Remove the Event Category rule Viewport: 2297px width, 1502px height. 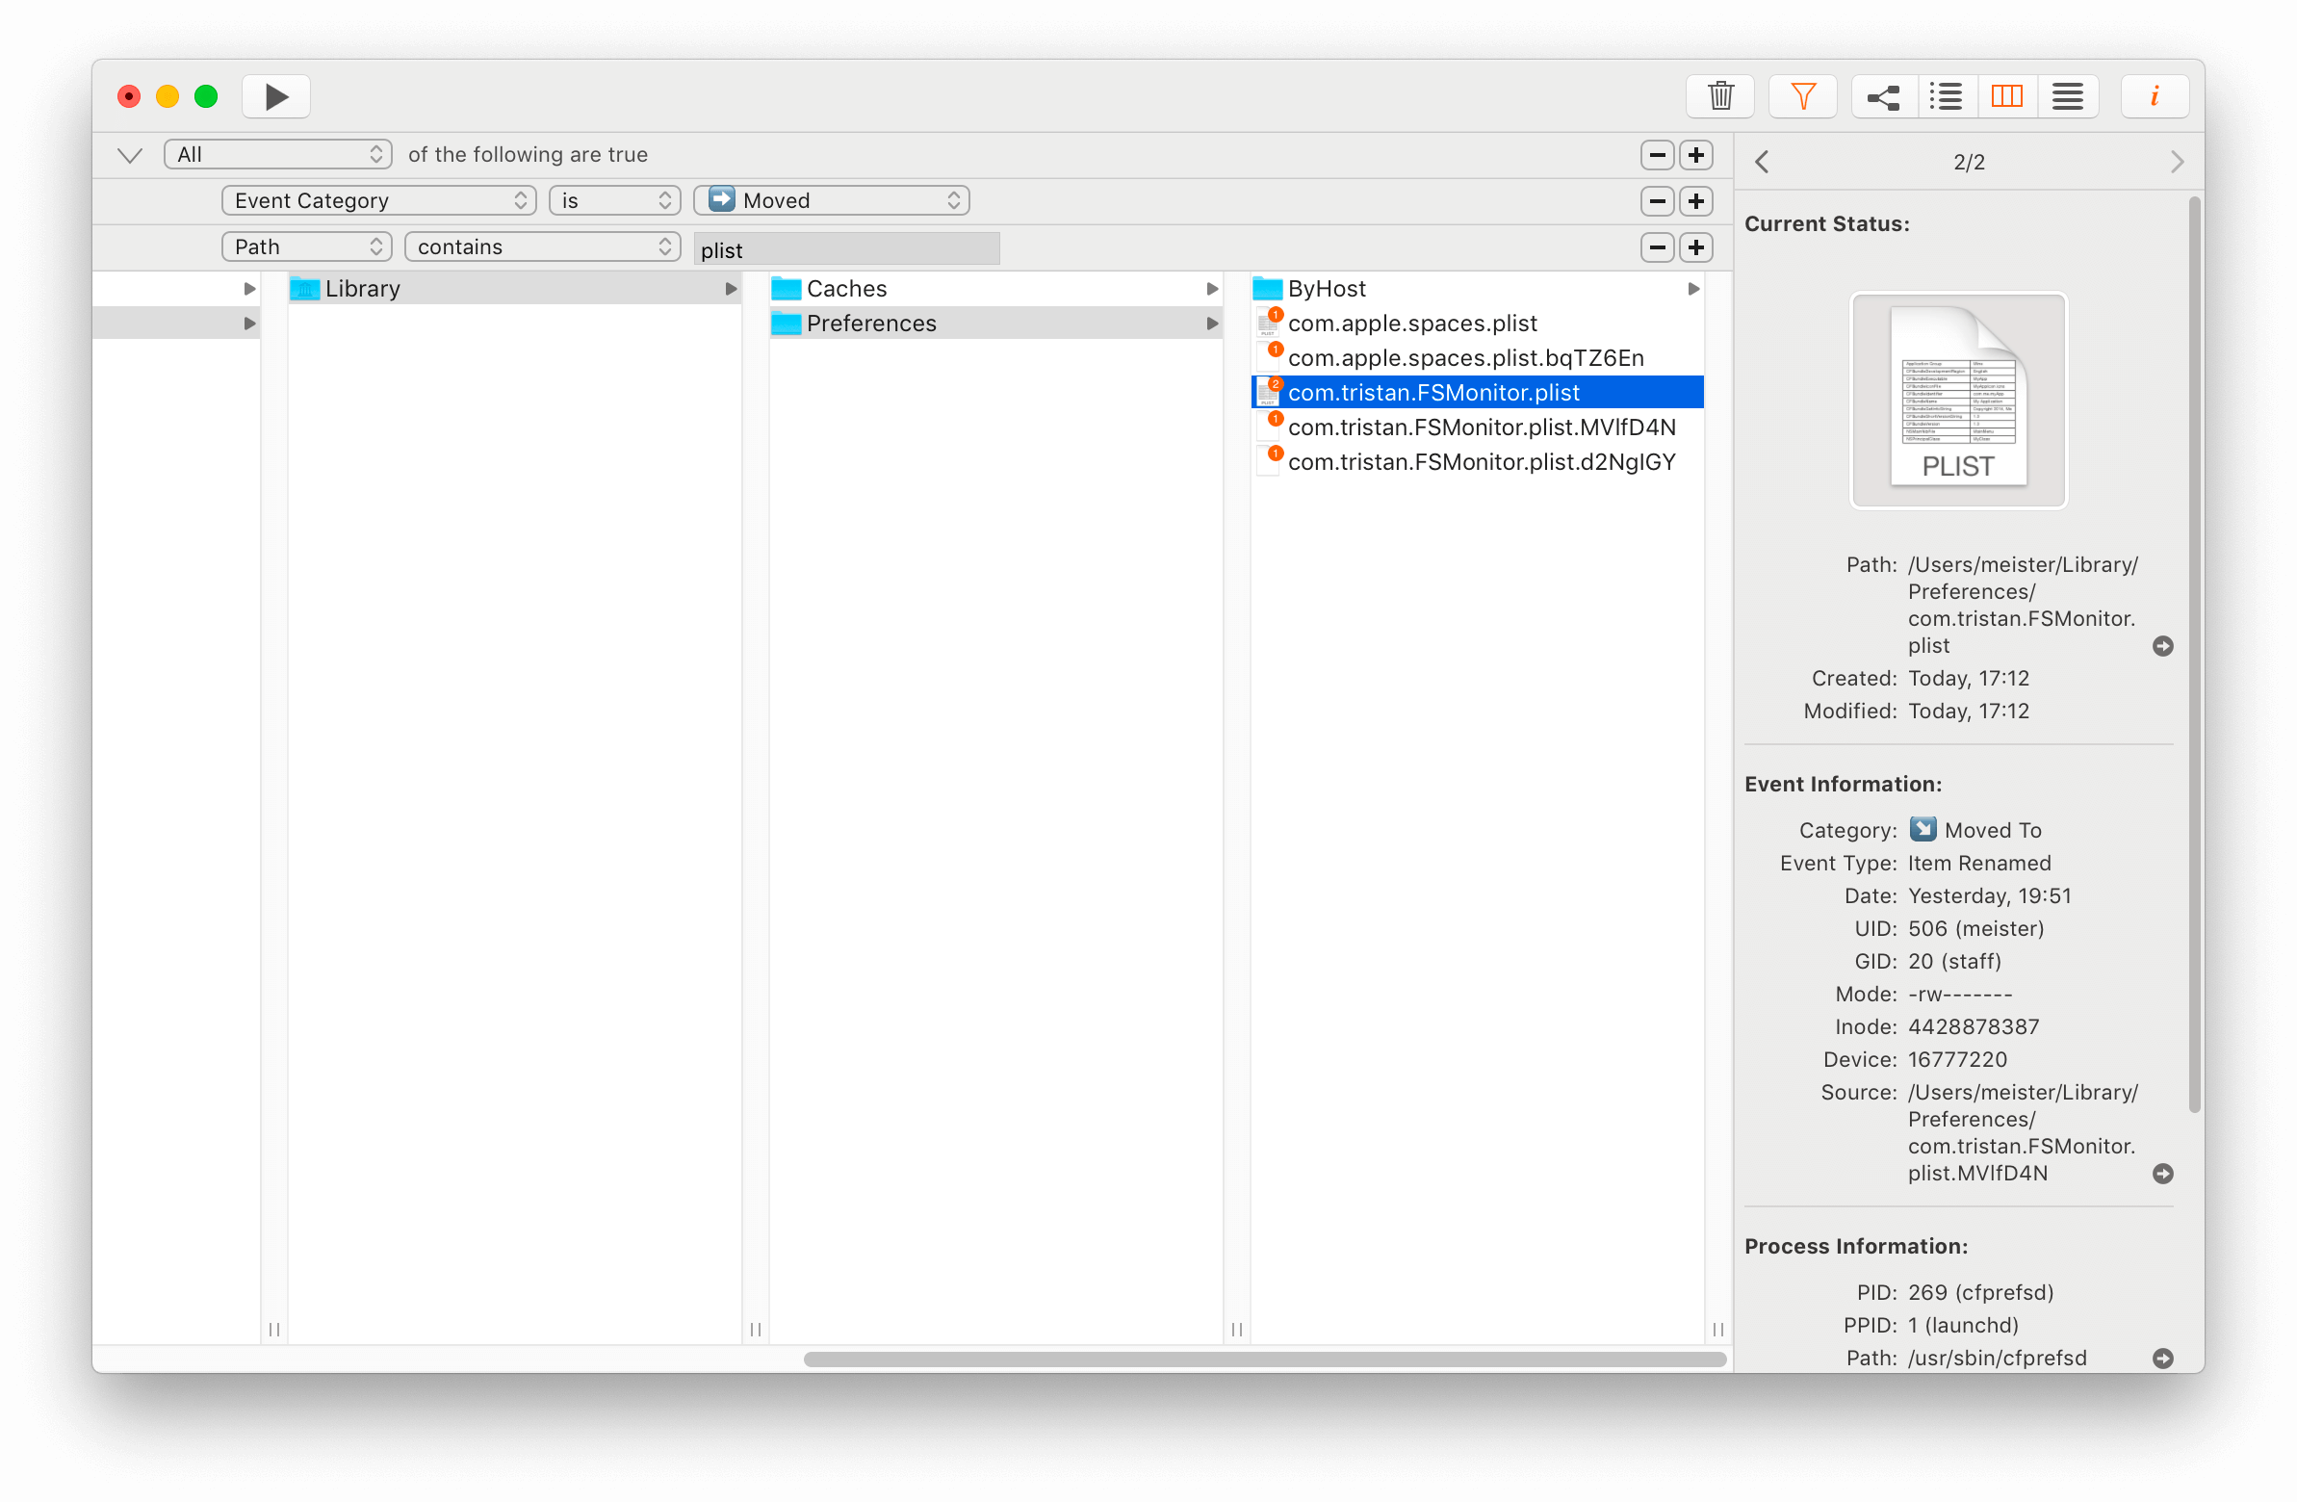1657,202
